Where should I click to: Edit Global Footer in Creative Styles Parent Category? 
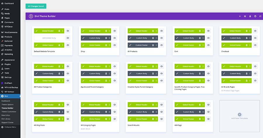[x=130, y=81]
